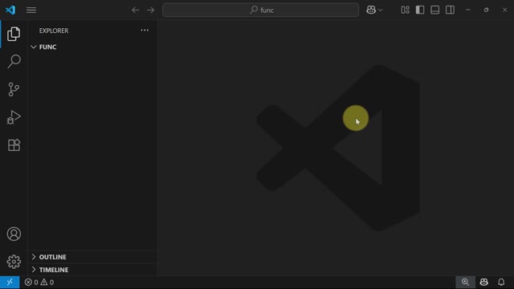Click the func command center search box
The width and height of the screenshot is (514, 289).
point(260,10)
